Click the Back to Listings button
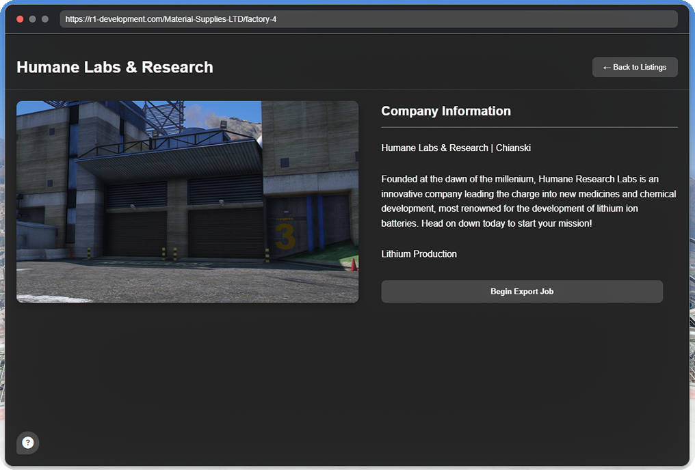Screen dimensions: 695x470 635,67
